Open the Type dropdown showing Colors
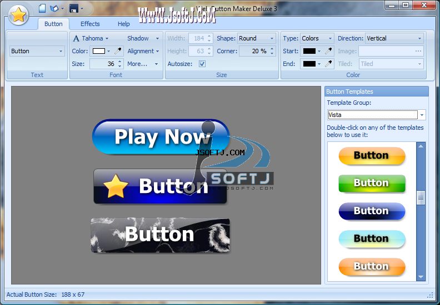This screenshot has width=440, height=305. tap(317, 38)
